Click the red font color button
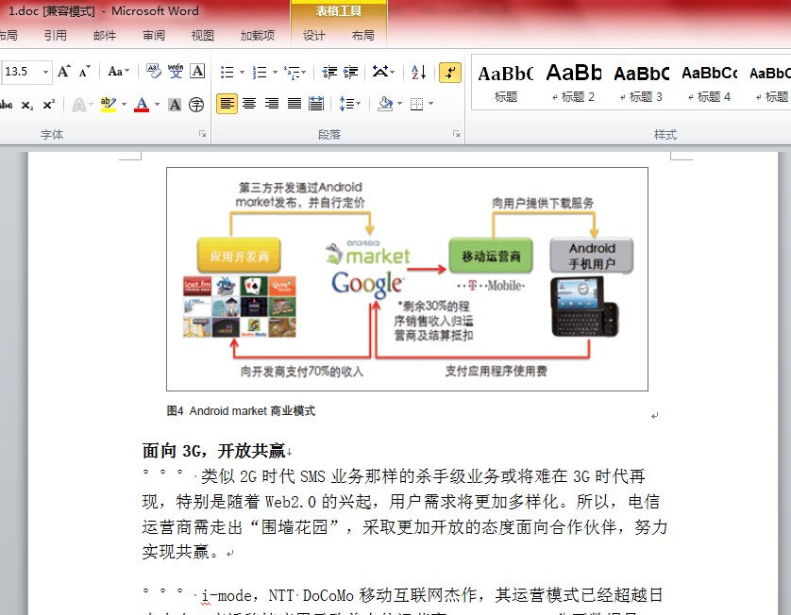This screenshot has height=615, width=791. (x=143, y=105)
